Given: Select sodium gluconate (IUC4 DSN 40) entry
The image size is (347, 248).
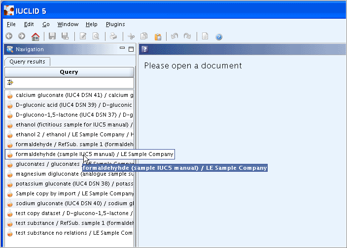Looking at the screenshot, I should 69,203.
